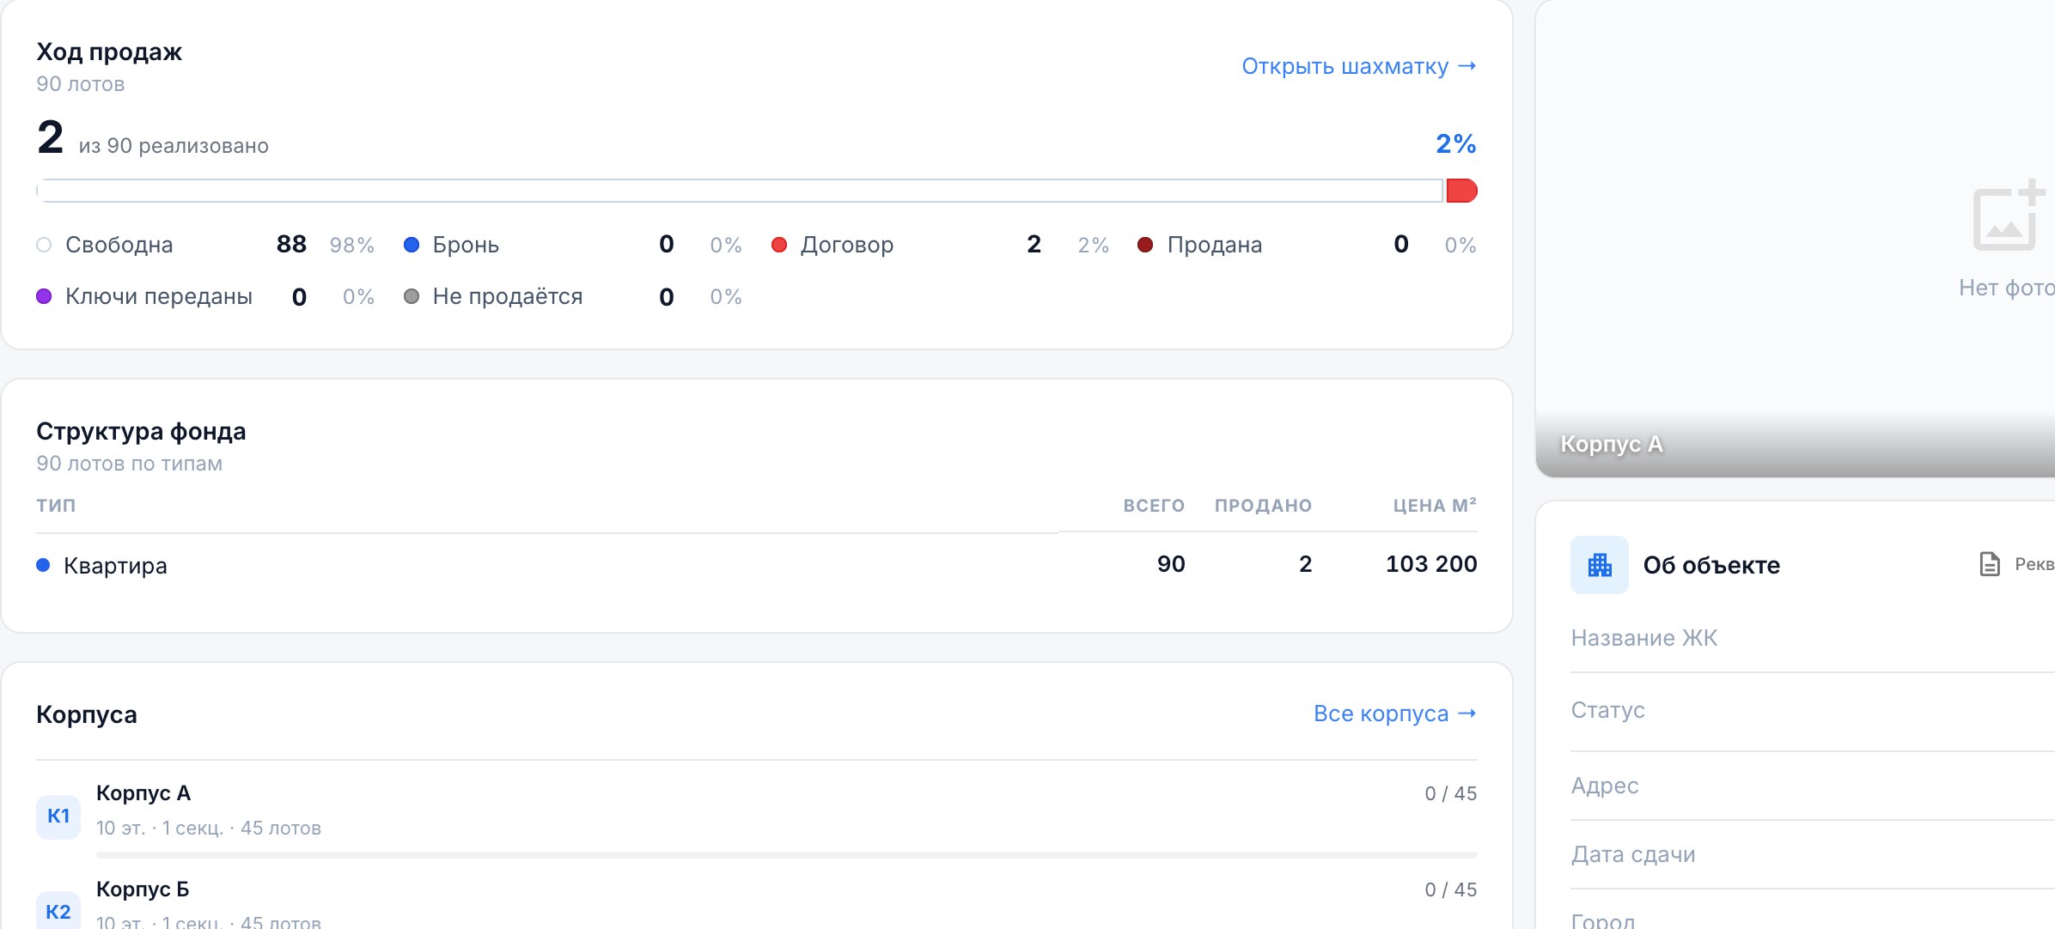
Task: Click the blue dot beside Квартира
Action: 43,565
